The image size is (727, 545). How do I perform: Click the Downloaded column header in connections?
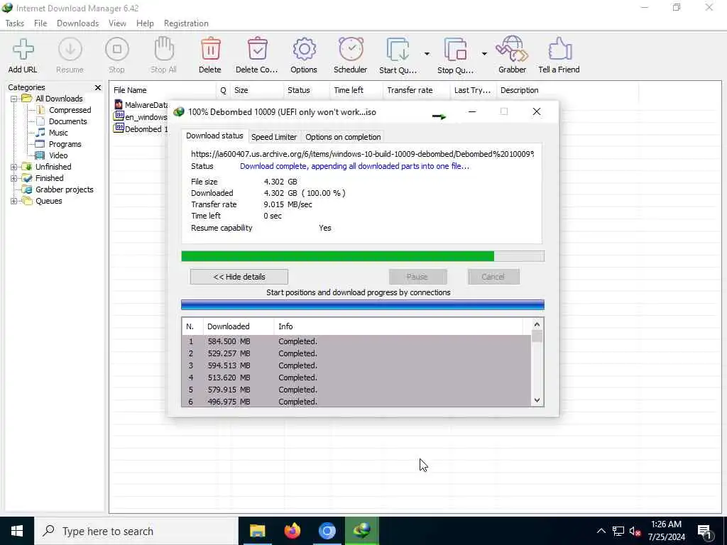click(239, 326)
